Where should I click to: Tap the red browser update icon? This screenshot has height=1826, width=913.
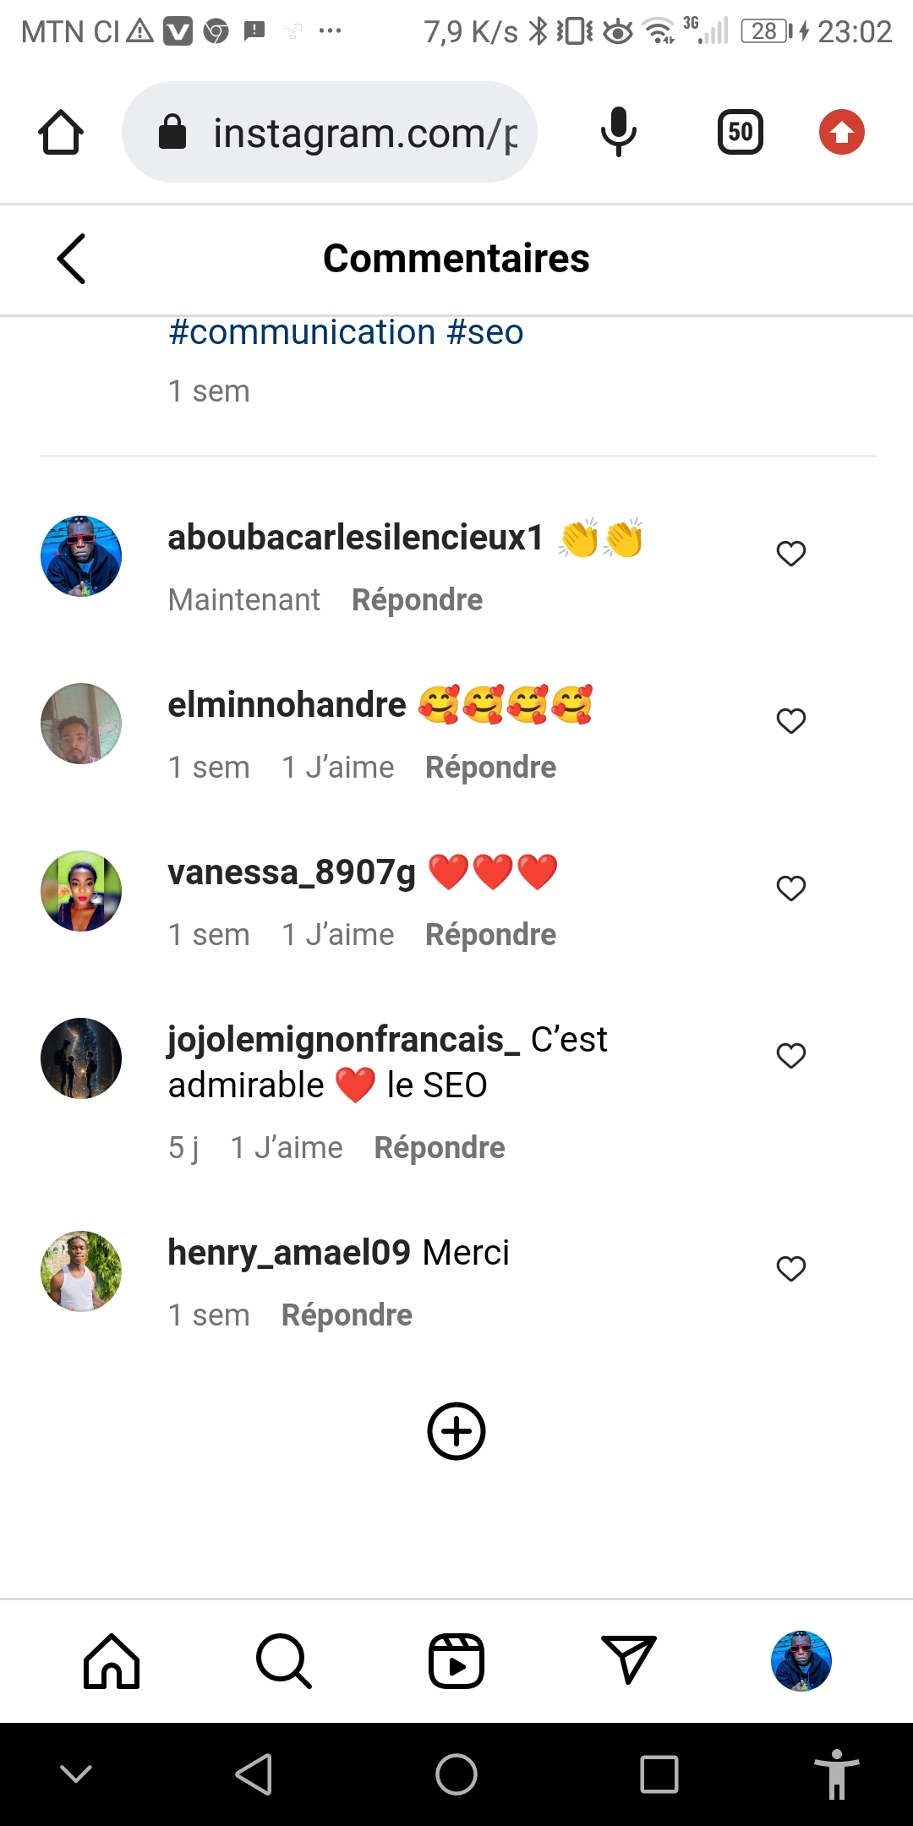click(841, 133)
